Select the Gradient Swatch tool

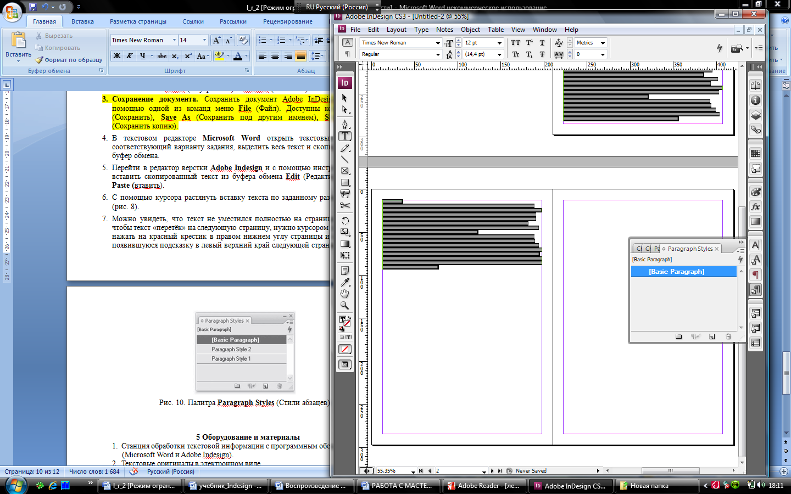pos(344,244)
